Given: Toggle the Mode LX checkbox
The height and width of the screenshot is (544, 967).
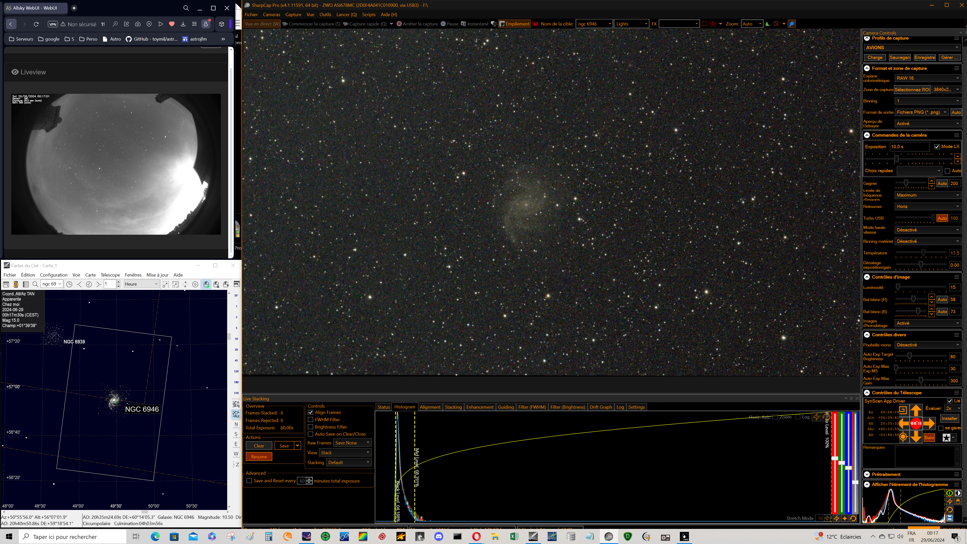Looking at the screenshot, I should pos(937,146).
